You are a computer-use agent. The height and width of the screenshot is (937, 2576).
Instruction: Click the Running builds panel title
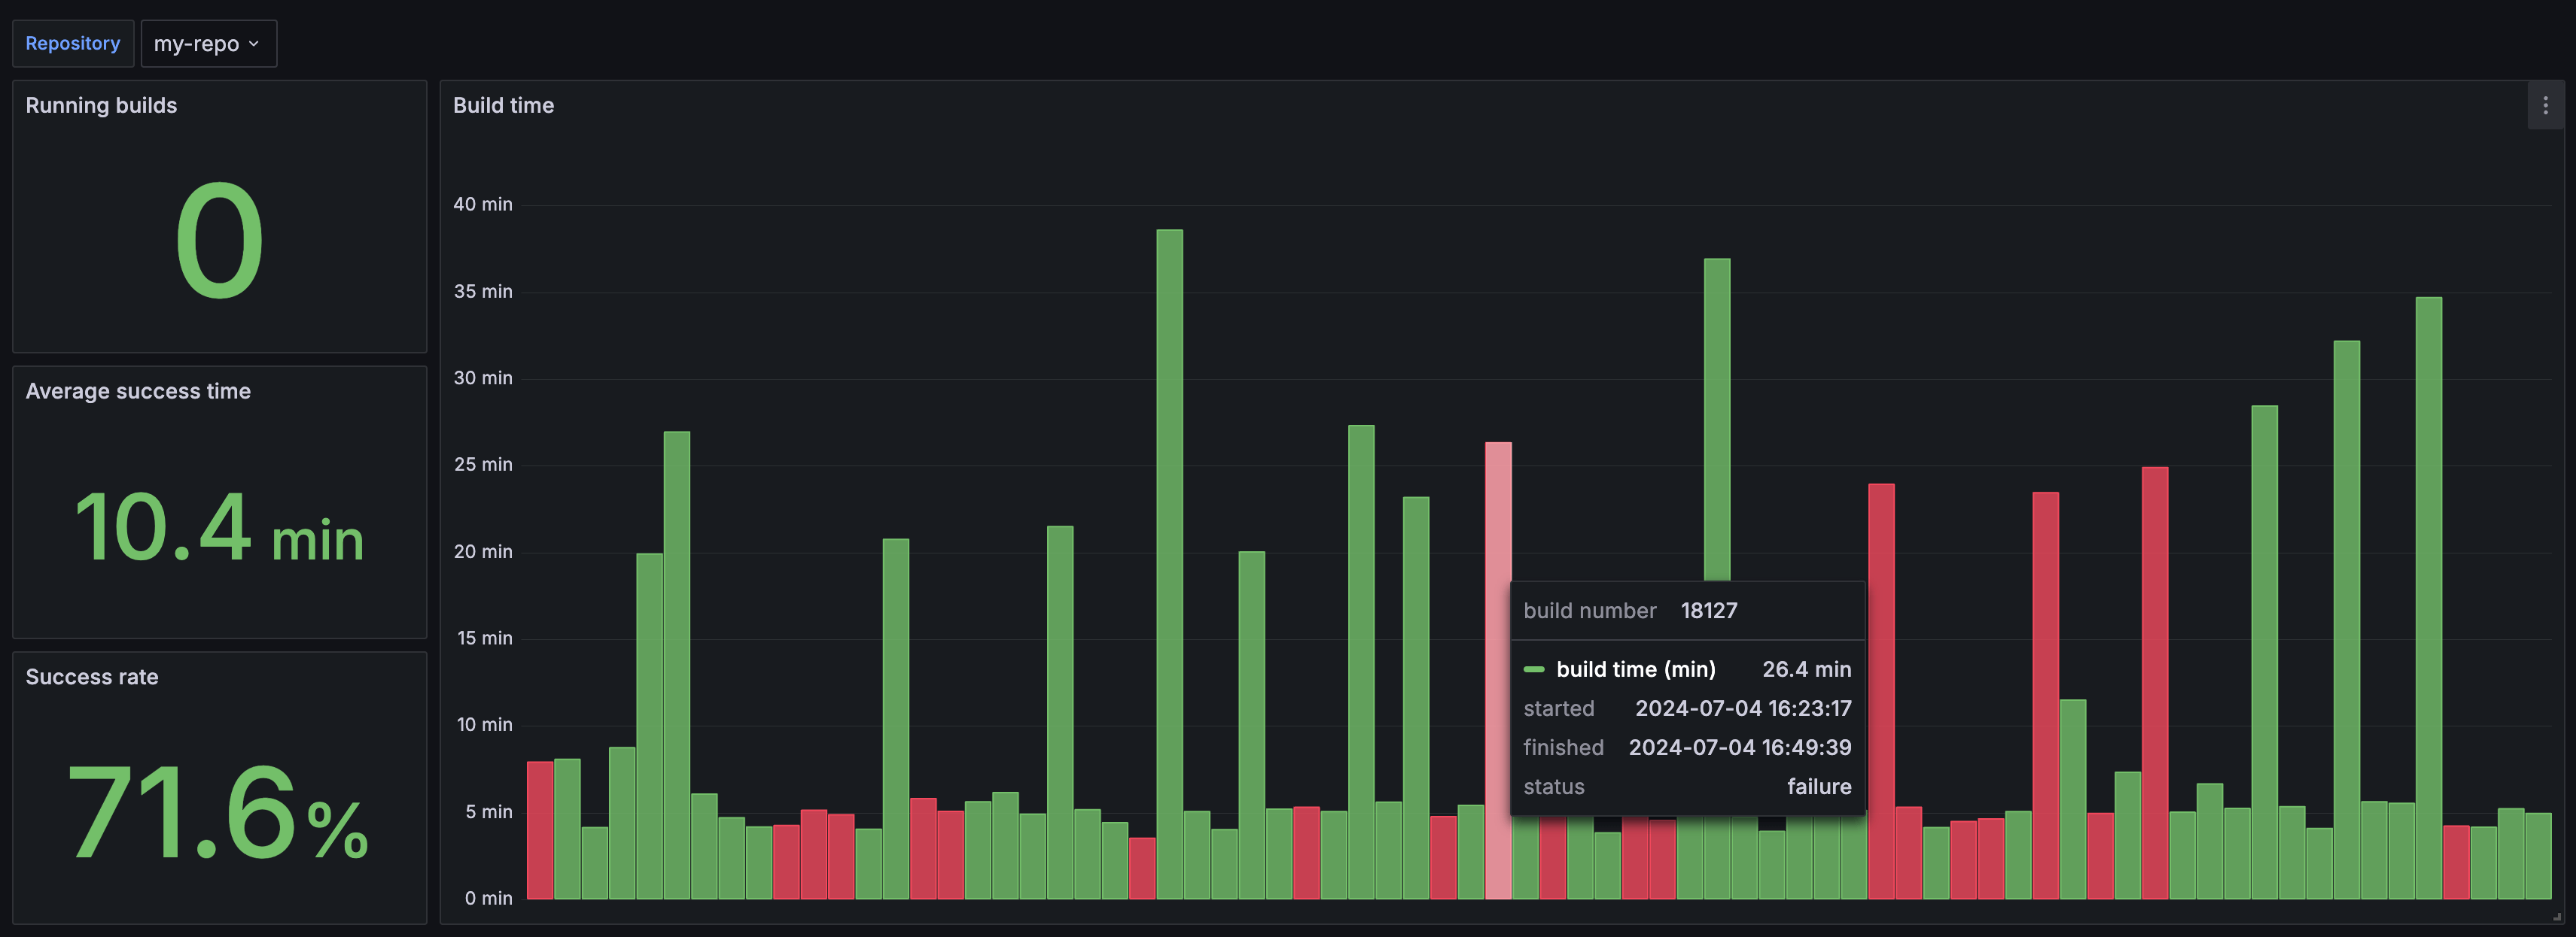pos(100,105)
